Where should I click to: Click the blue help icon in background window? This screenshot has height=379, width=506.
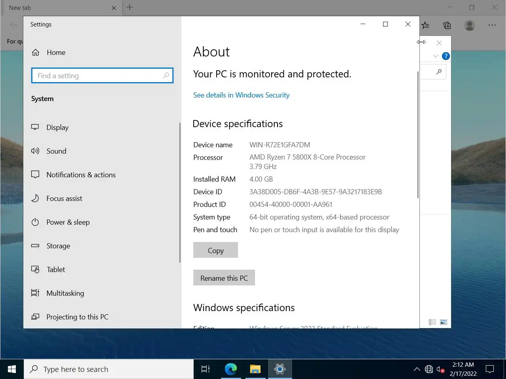click(446, 56)
